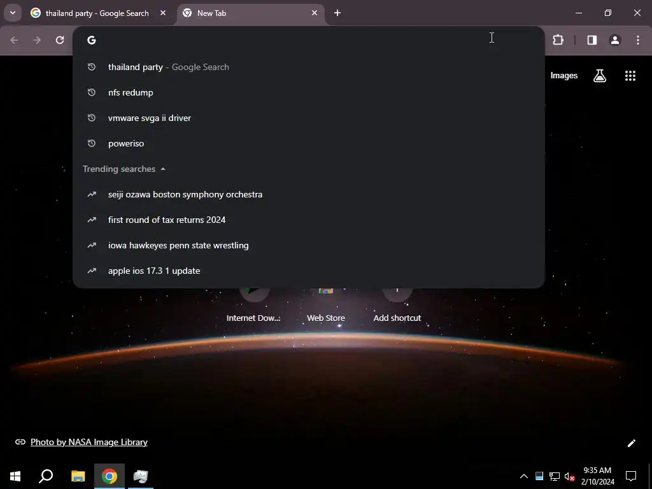Open the notifications action center icon

[x=631, y=476]
